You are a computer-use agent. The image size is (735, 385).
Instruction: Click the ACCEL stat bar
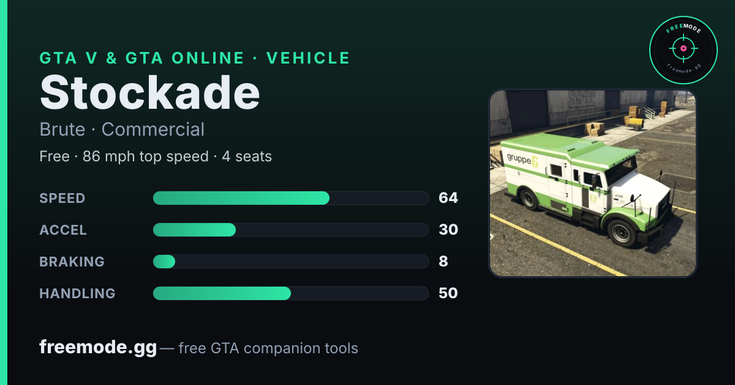coord(290,230)
